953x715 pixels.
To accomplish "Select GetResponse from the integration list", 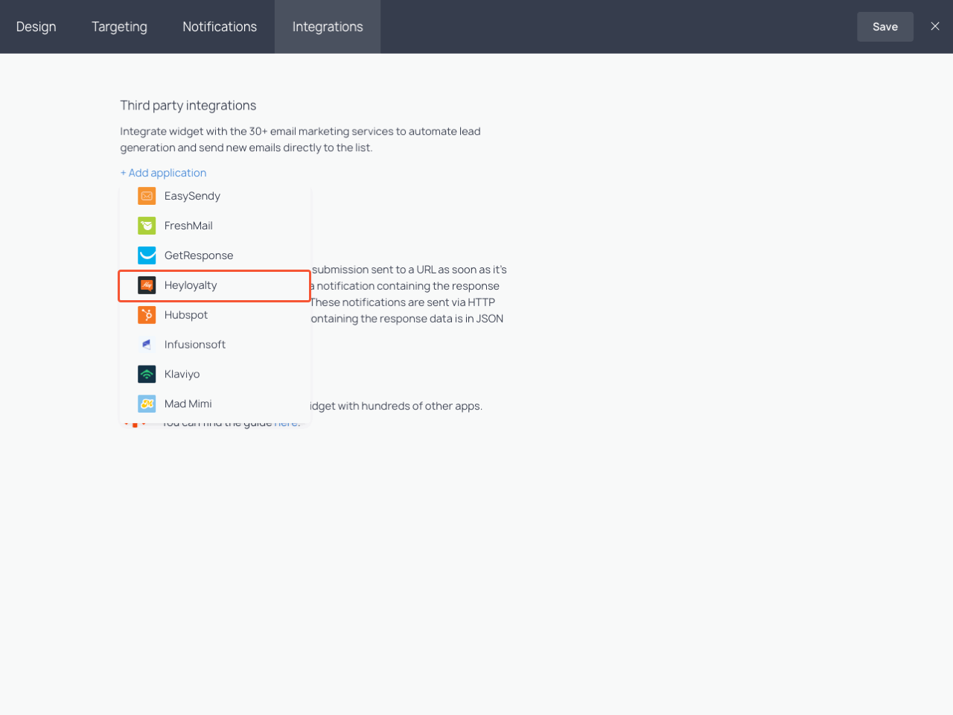I will (x=198, y=255).
